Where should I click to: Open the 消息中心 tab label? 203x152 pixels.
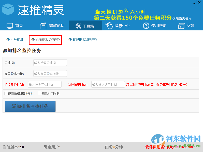[122, 26]
